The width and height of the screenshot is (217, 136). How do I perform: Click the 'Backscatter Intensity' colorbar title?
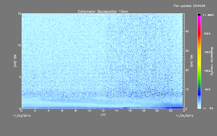pyautogui.click(x=212, y=61)
